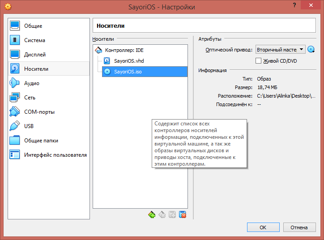Open the Оптический привод port dropdown

click(x=281, y=50)
